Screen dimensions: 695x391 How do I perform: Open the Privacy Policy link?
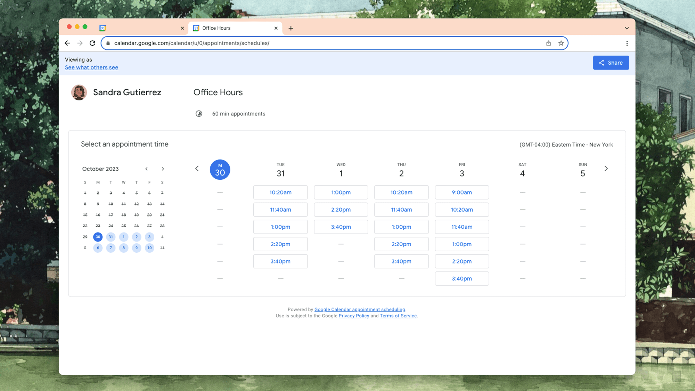click(354, 316)
